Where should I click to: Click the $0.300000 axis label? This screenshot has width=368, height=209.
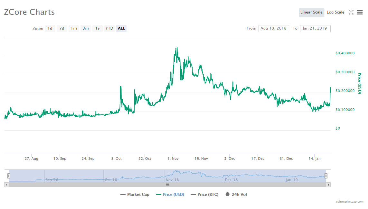pyautogui.click(x=345, y=72)
